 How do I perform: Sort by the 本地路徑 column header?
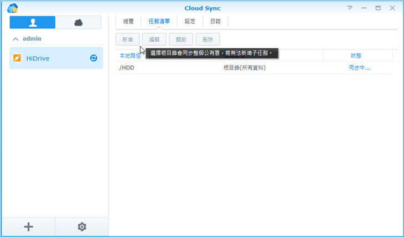click(130, 56)
